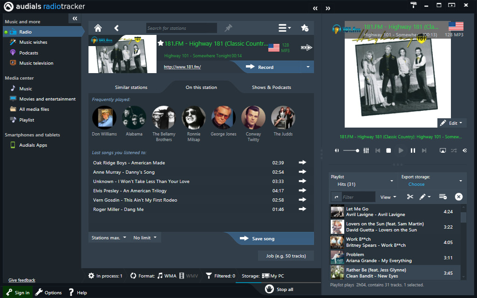Open Music wishes in the sidebar
477x298 pixels.
(33, 42)
